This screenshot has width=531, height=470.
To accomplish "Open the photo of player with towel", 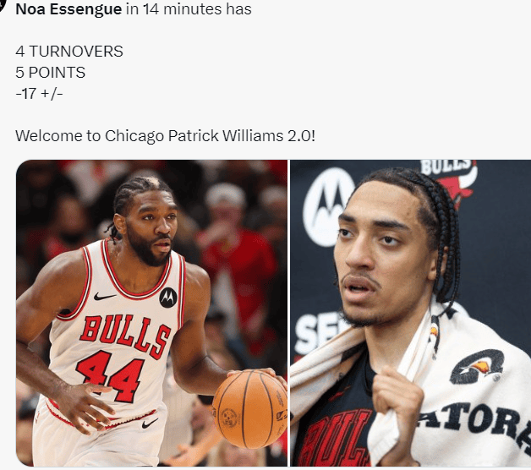I will click(x=410, y=313).
